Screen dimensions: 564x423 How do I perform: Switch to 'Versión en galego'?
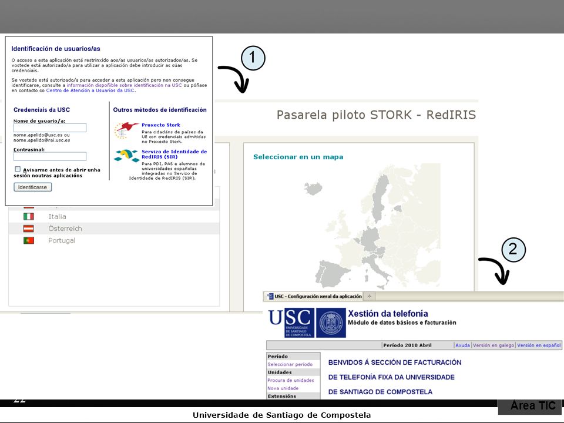pyautogui.click(x=493, y=345)
